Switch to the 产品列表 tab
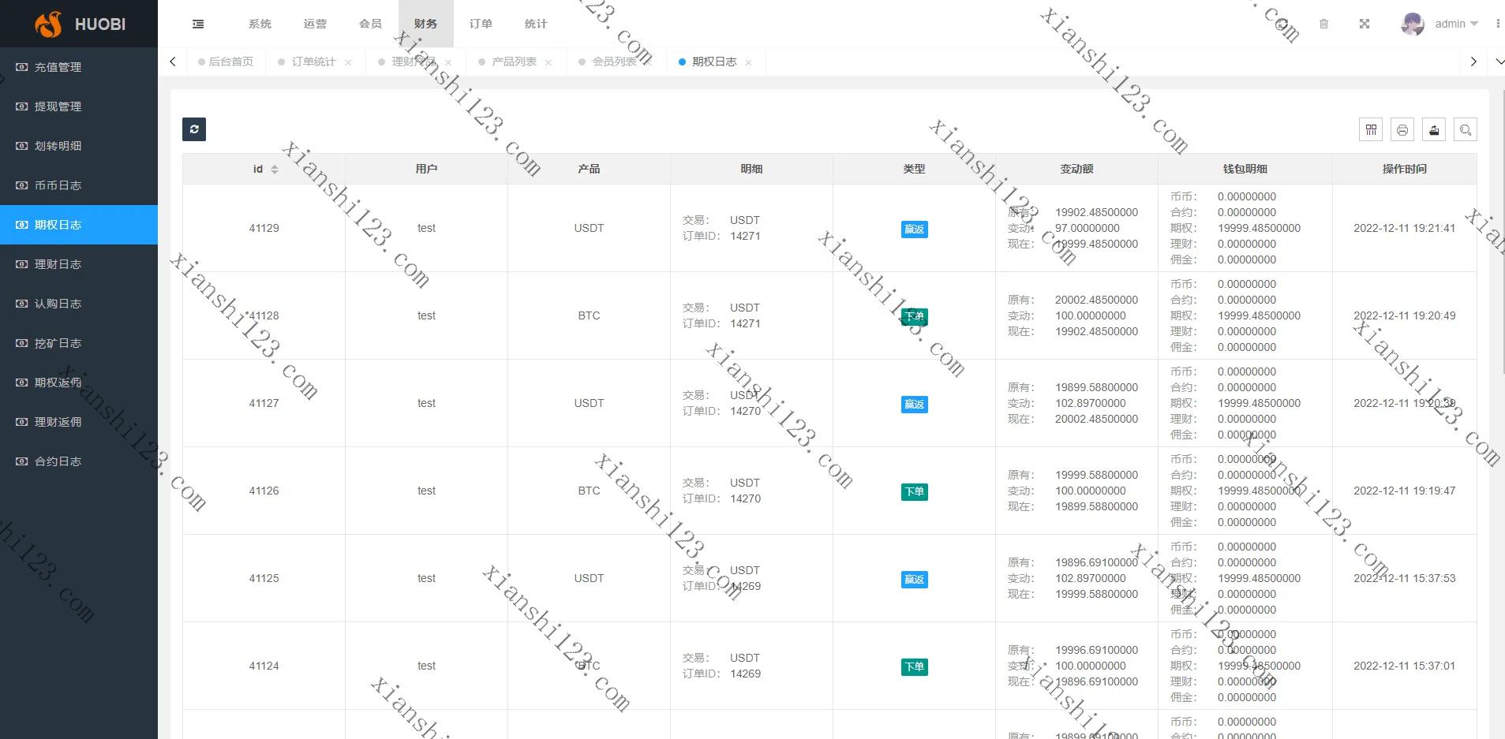1505x739 pixels. pyautogui.click(x=514, y=62)
